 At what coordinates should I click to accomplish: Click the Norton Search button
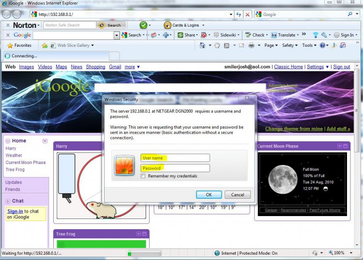112,25
